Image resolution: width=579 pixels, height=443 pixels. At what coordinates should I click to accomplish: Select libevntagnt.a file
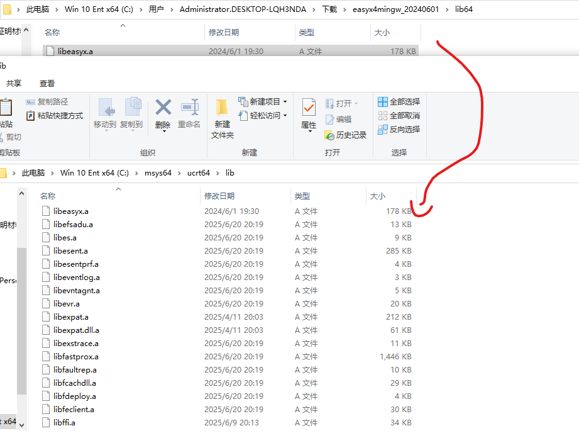pyautogui.click(x=77, y=291)
